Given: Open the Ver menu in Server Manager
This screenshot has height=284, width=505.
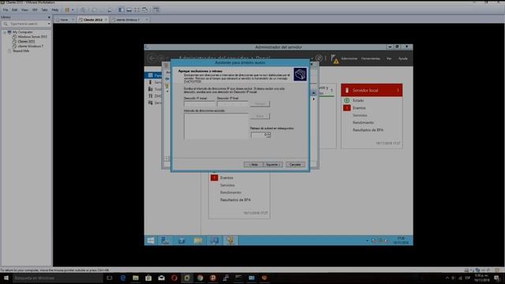Looking at the screenshot, I should (x=389, y=58).
